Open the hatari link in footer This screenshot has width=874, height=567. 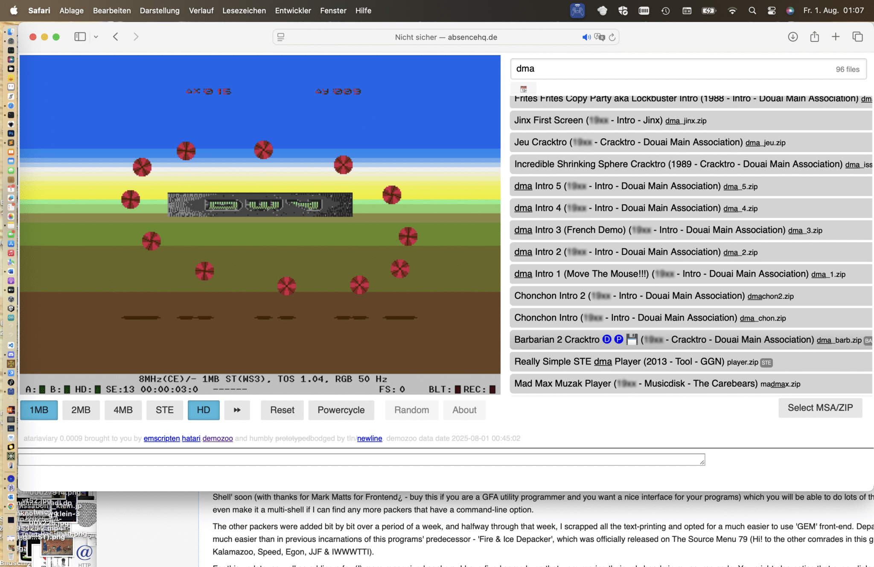point(191,438)
